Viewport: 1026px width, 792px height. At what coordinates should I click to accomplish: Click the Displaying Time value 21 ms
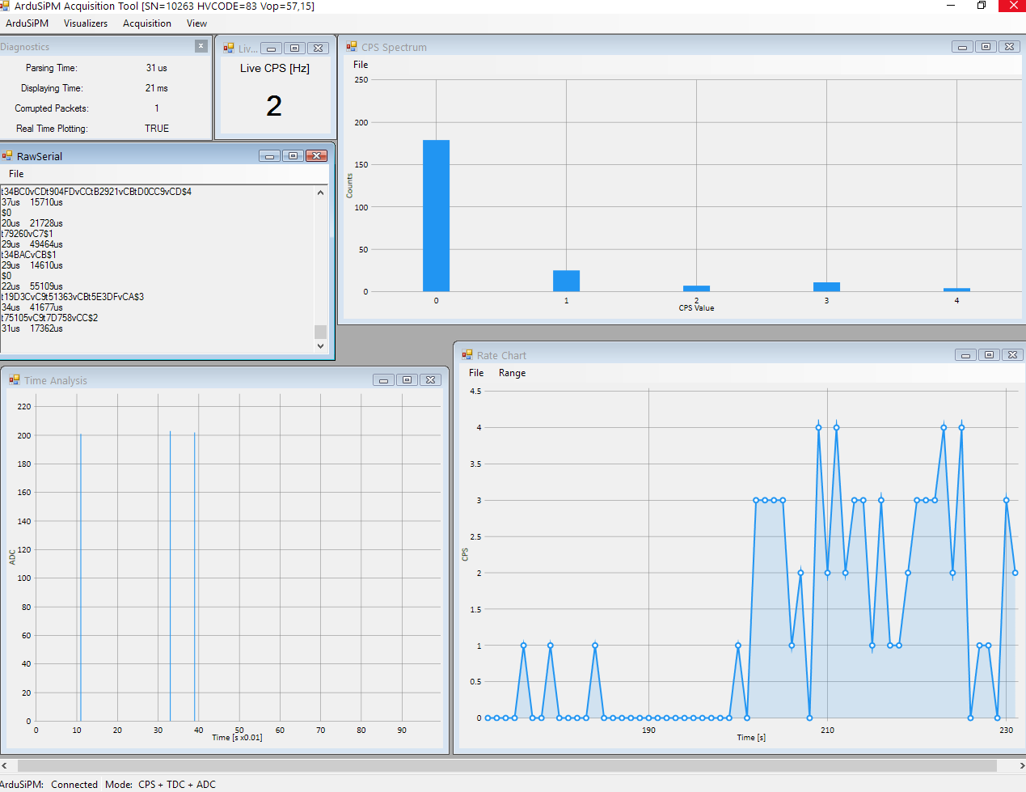pos(157,88)
